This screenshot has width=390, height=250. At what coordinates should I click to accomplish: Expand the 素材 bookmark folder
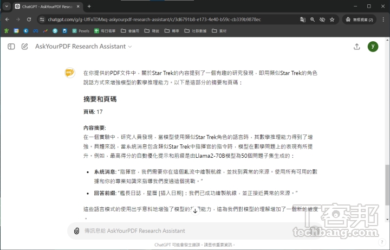(219, 31)
